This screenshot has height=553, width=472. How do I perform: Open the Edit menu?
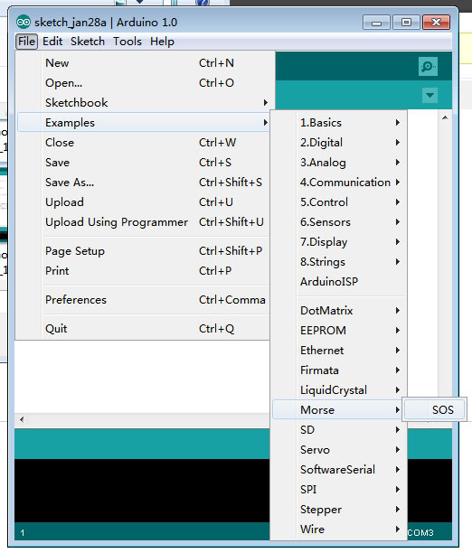point(52,42)
